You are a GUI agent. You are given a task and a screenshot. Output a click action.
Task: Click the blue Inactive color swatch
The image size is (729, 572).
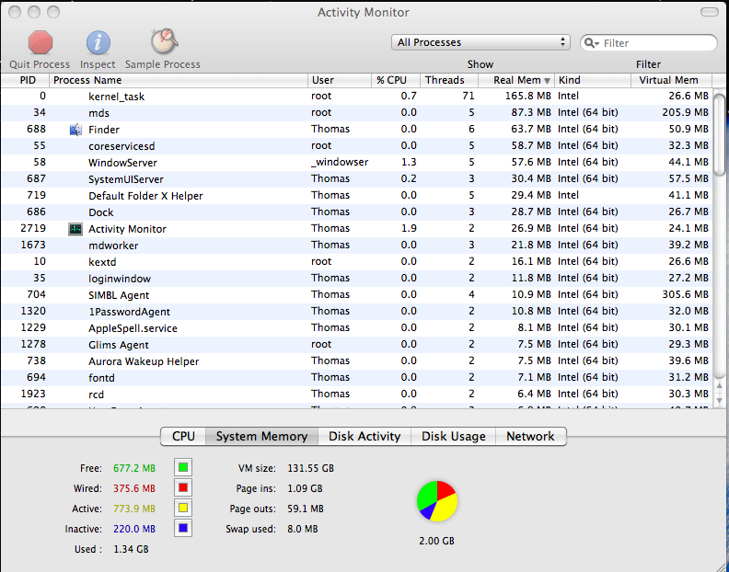(x=183, y=529)
